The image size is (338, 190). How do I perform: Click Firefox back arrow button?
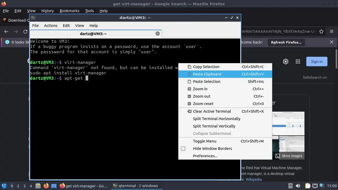tap(6, 31)
